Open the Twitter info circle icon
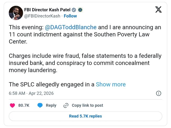This screenshot has height=128, width=171. click(159, 93)
